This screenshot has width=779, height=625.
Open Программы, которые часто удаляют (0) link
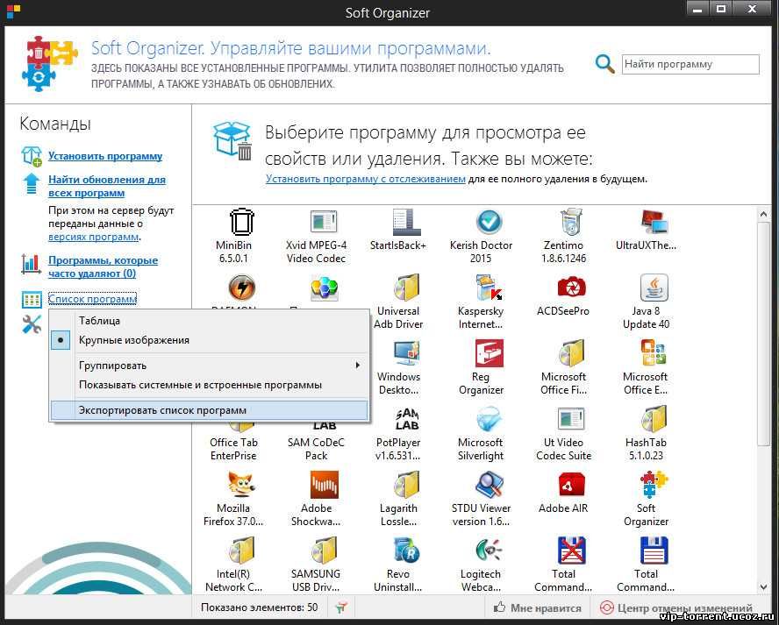pos(103,266)
